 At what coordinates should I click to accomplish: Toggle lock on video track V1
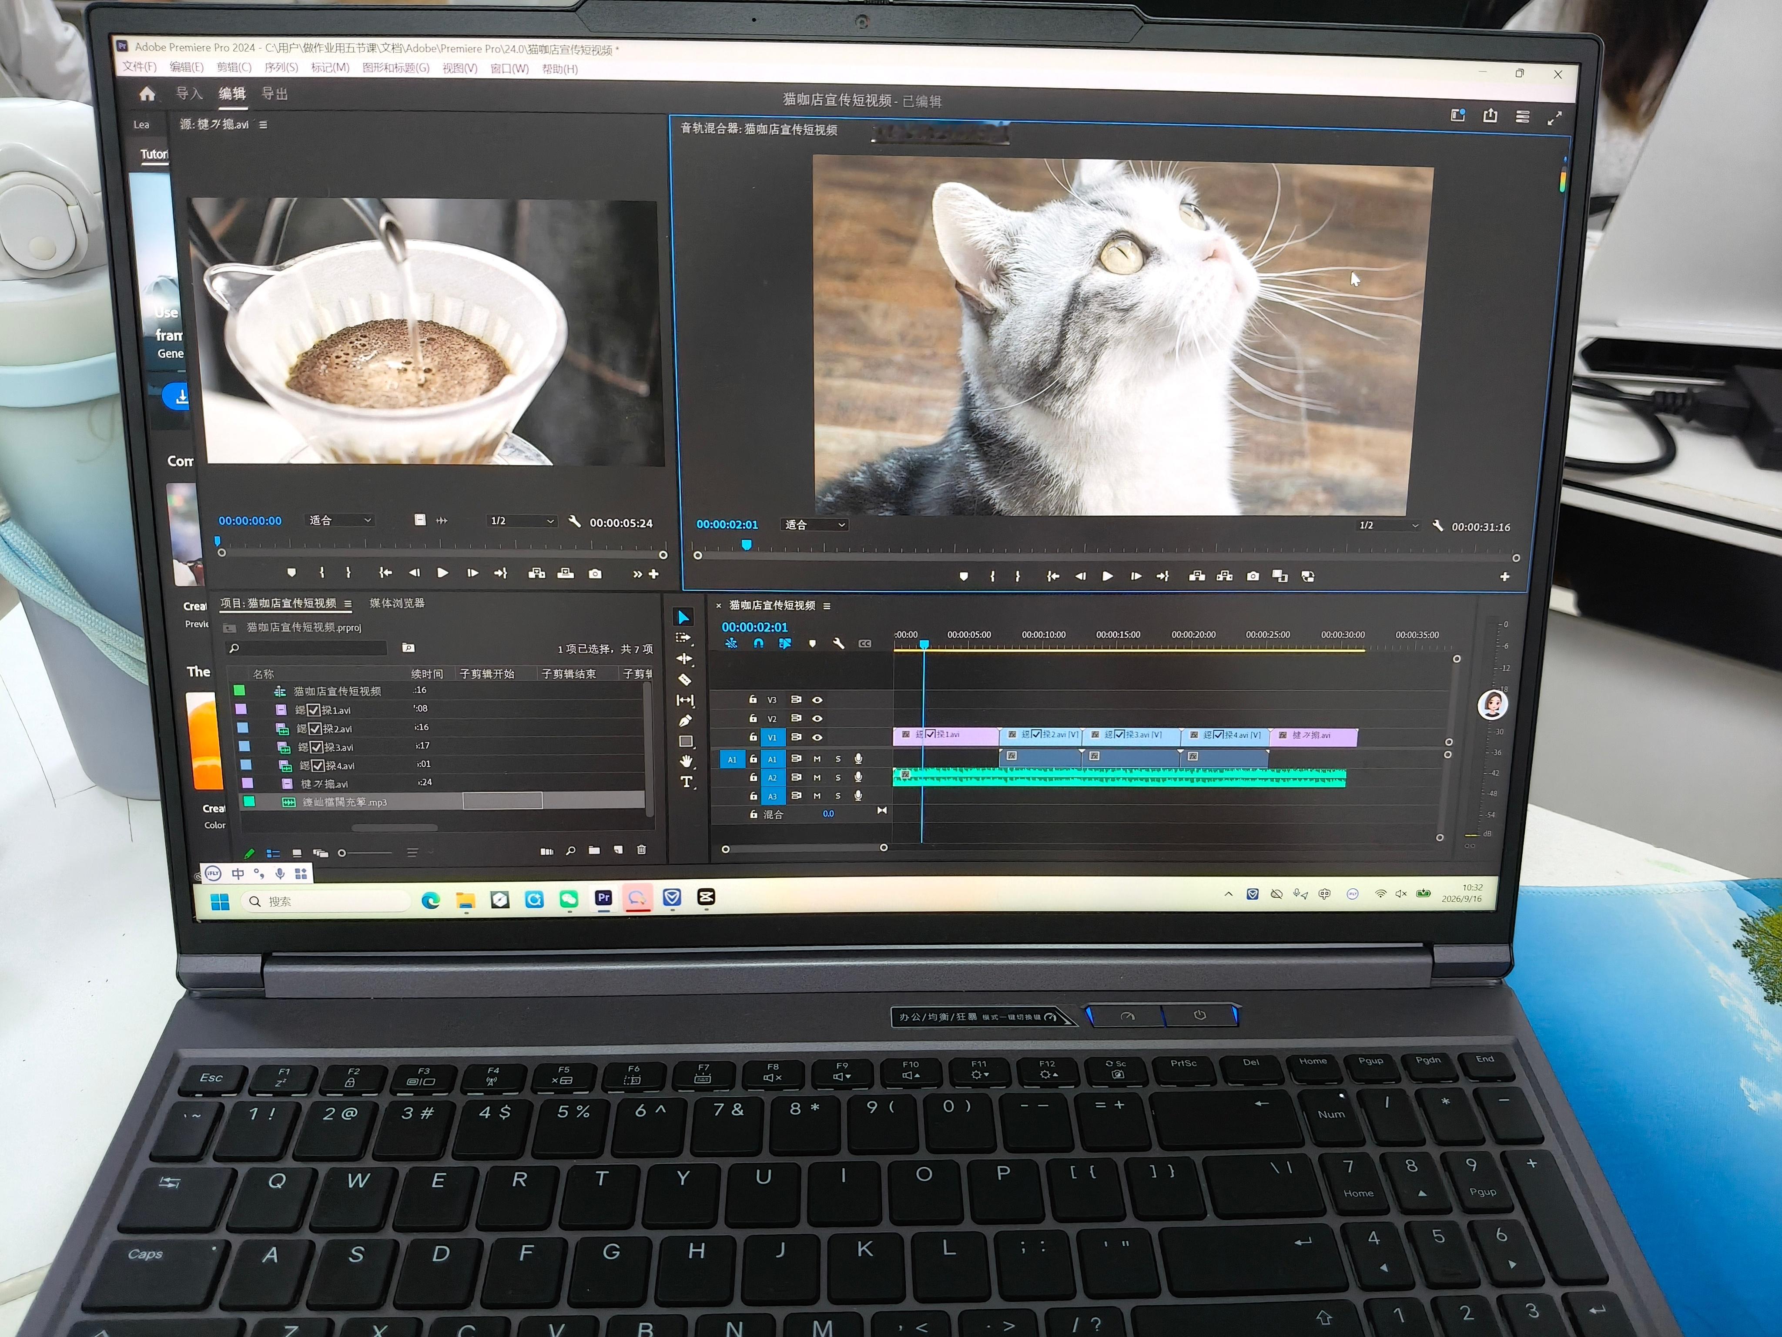click(753, 737)
